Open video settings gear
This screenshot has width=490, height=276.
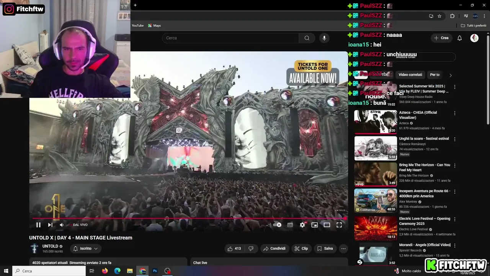coord(302,225)
